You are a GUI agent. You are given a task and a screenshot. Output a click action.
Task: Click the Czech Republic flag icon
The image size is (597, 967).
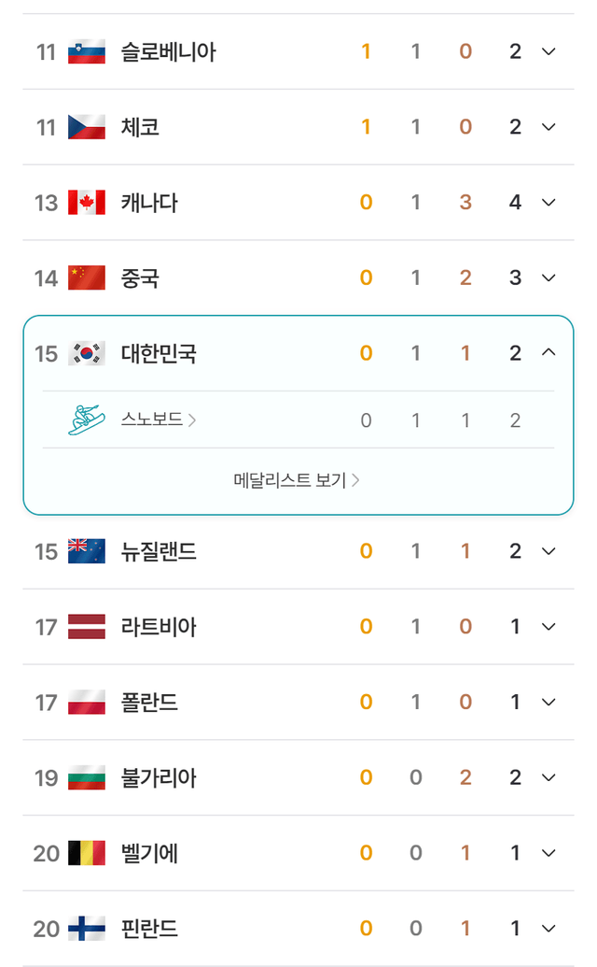click(86, 127)
